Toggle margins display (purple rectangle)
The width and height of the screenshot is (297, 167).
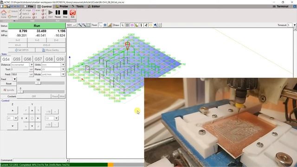[132, 25]
